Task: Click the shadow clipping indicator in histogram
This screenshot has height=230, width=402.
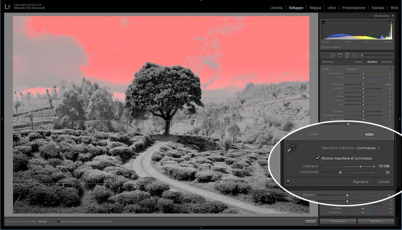Action: (x=323, y=22)
